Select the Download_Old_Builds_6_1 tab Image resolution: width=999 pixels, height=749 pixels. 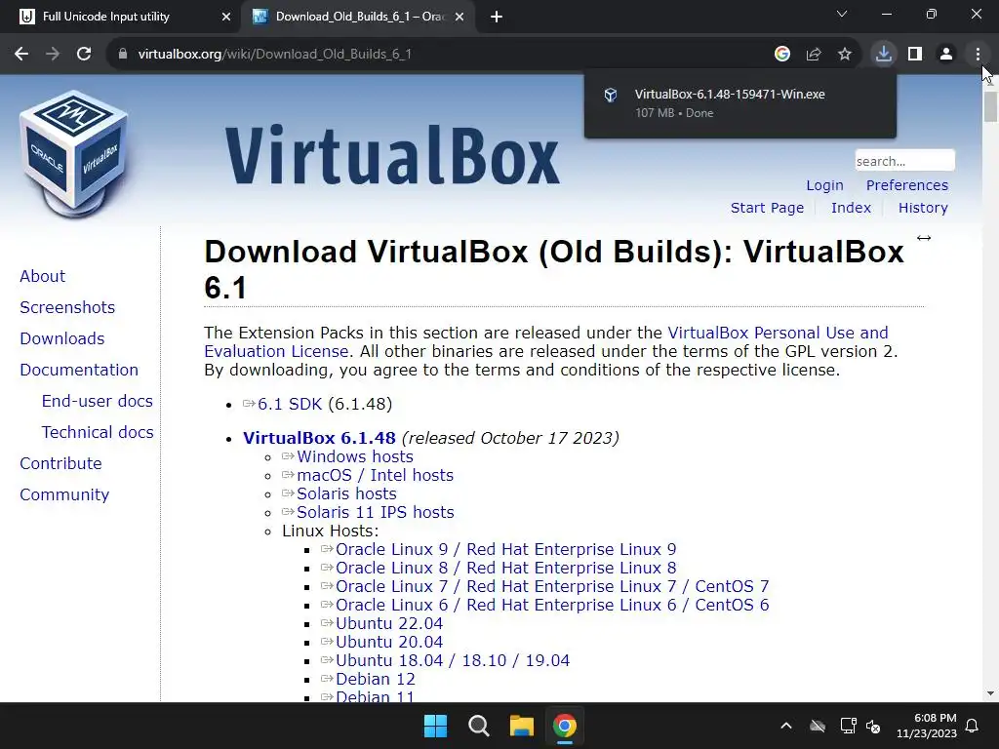pyautogui.click(x=357, y=18)
